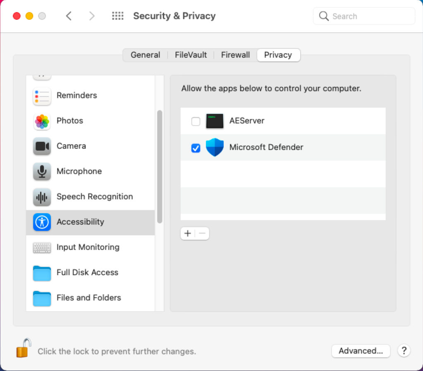Enable the AEServer checkbox
This screenshot has height=371, width=423.
pyautogui.click(x=196, y=121)
